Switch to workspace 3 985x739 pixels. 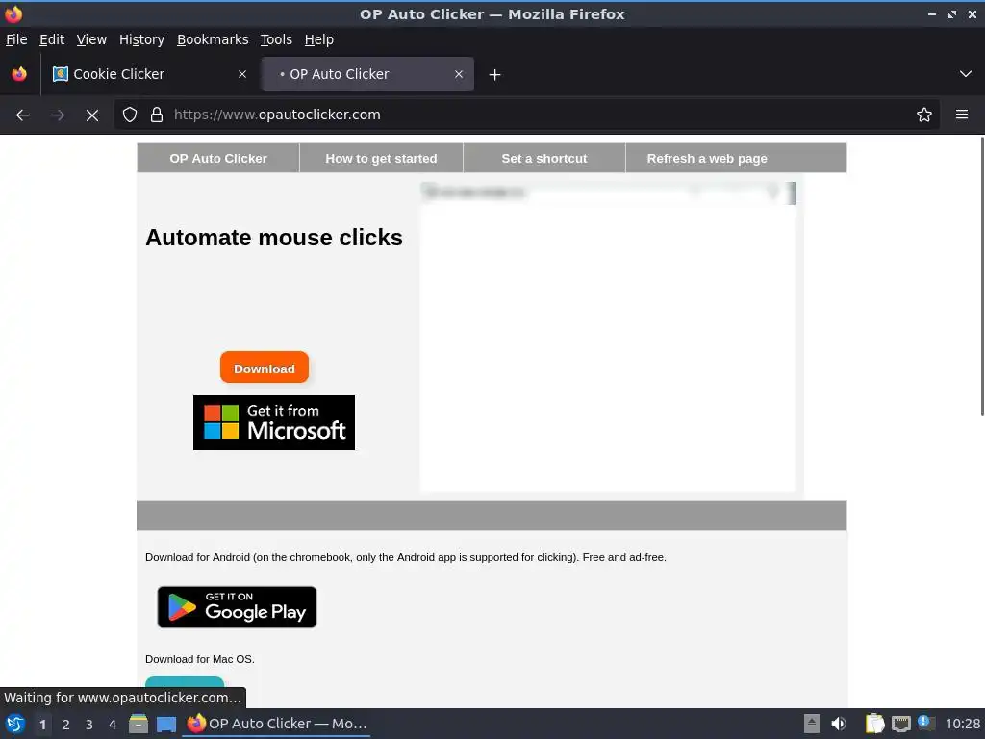[x=89, y=725]
